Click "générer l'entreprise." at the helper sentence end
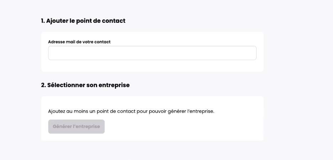The image size is (333, 160). [x=194, y=111]
